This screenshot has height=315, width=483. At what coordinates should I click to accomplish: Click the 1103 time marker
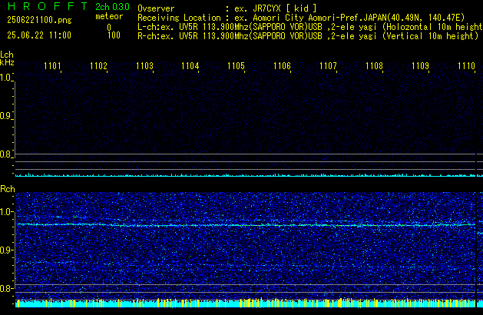(x=144, y=66)
